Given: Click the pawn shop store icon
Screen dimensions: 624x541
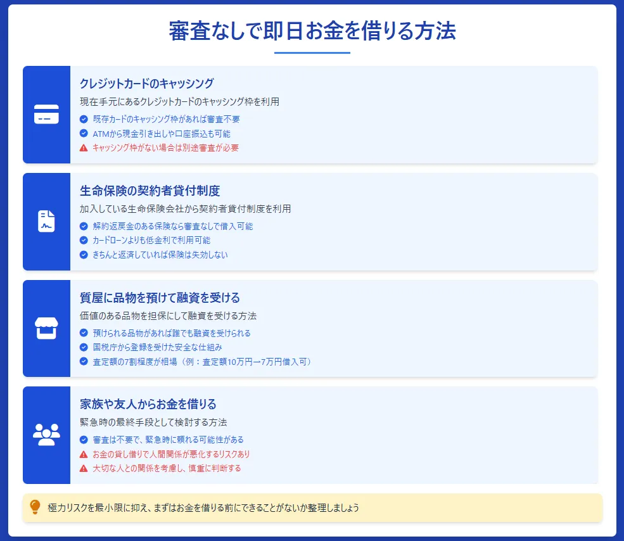Looking at the screenshot, I should pyautogui.click(x=46, y=328).
